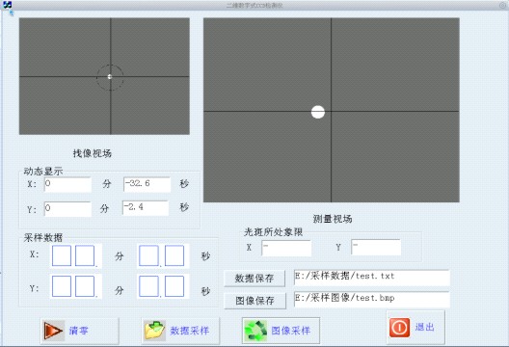Click the data path field E:/采样数据/test.txt
This screenshot has width=509, height=347.
tap(372, 278)
